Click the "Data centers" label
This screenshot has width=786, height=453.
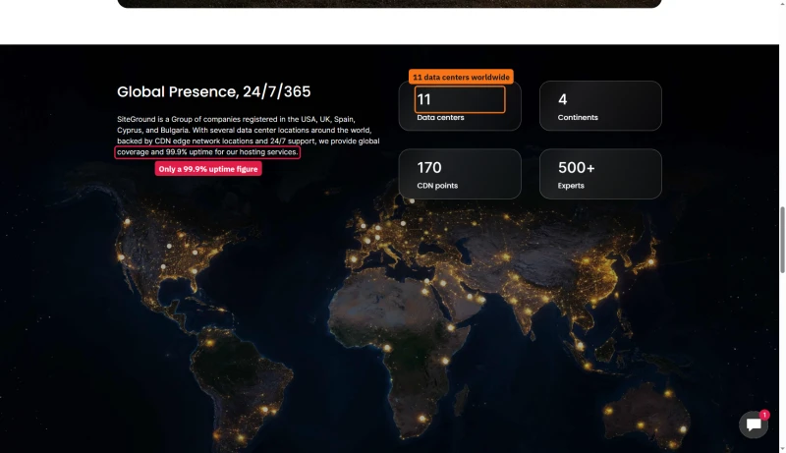click(440, 117)
